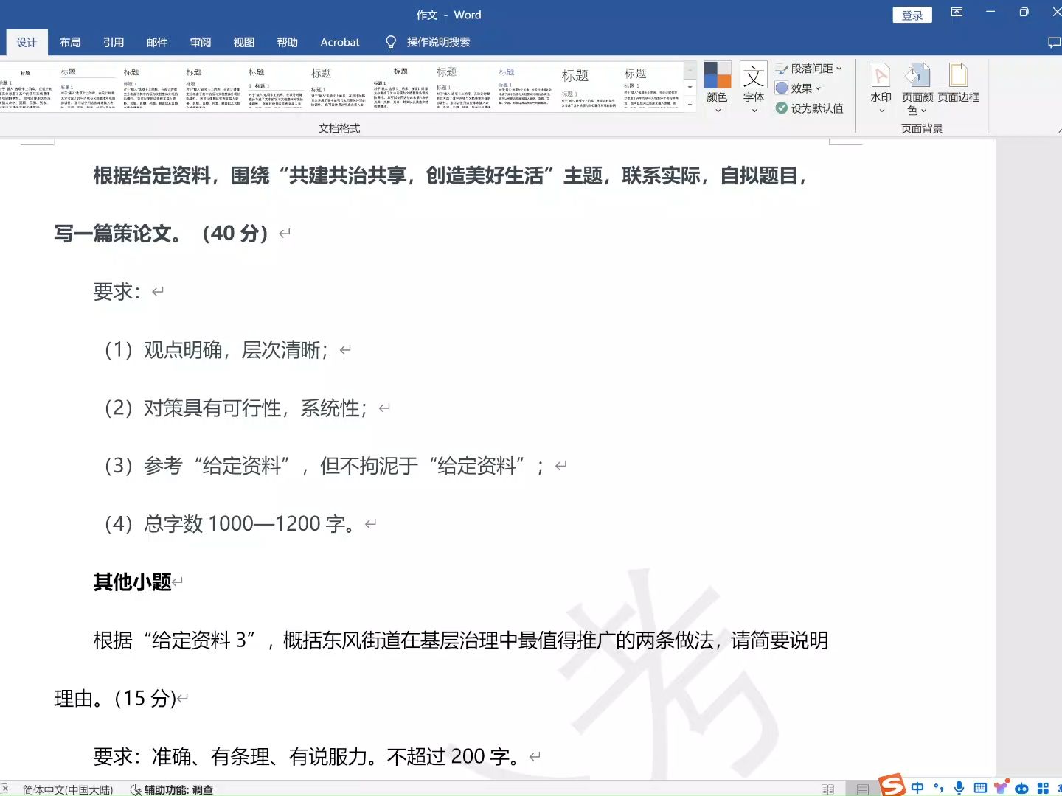Open the Help (帮助) ribbon tab
The width and height of the screenshot is (1062, 796).
point(288,42)
